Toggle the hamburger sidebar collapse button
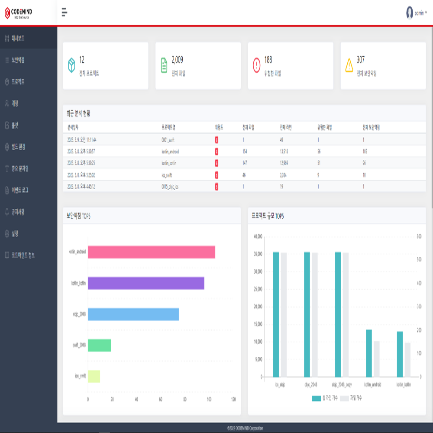 [x=65, y=12]
